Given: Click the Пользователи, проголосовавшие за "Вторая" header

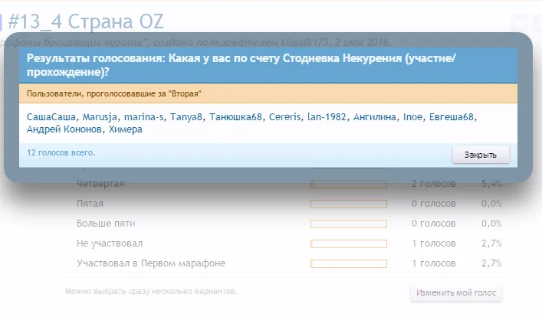Looking at the screenshot, I should pyautogui.click(x=114, y=93).
